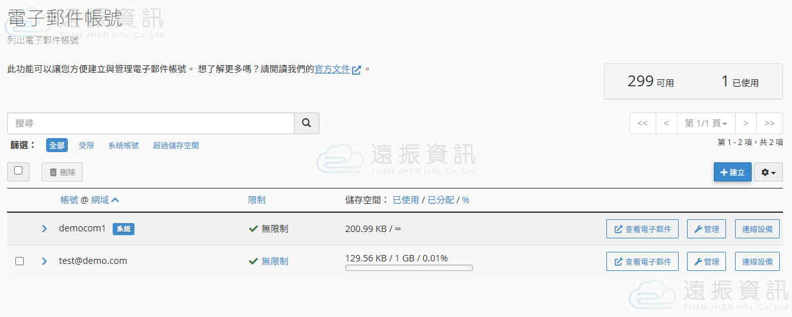Click the storage usage bar for test@demo.com

(x=408, y=268)
